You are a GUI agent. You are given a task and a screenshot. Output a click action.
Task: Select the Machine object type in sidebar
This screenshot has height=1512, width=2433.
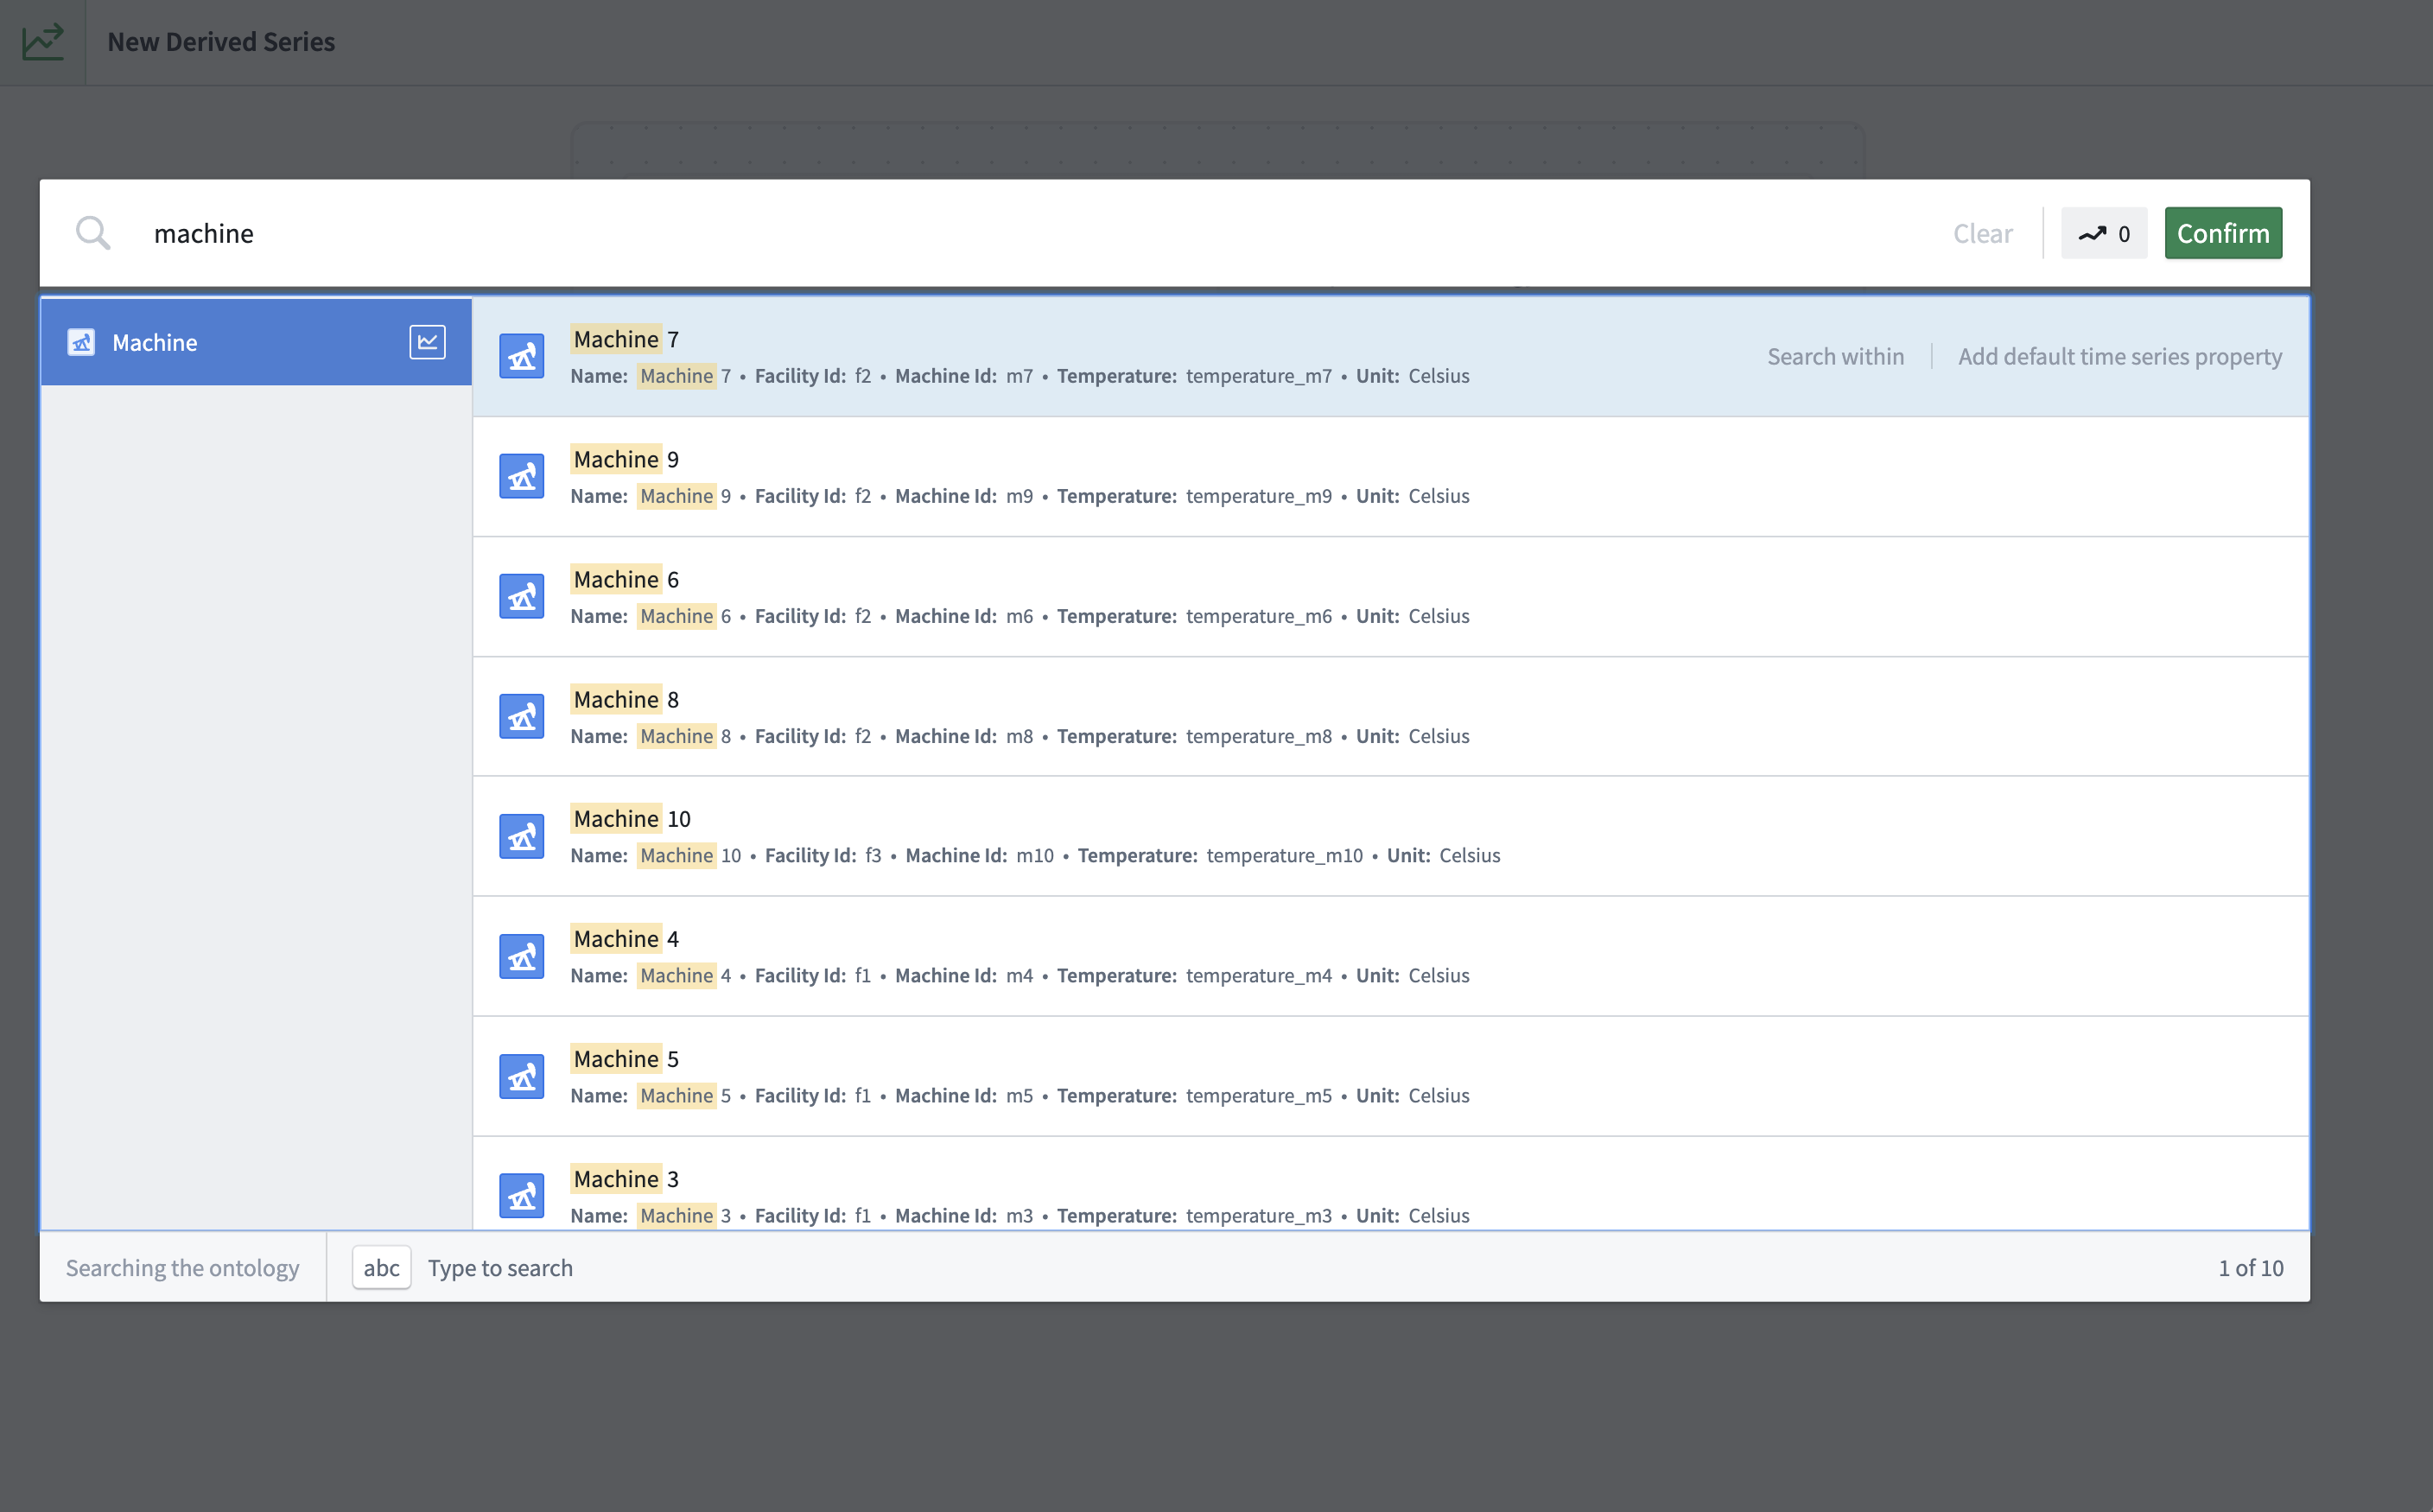pos(256,342)
